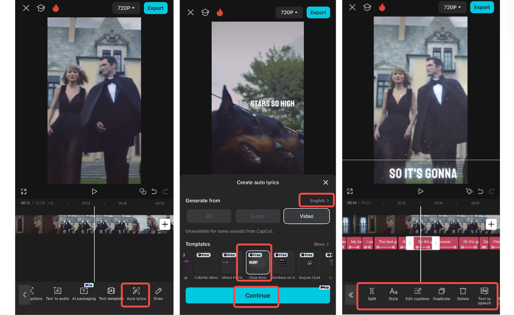Screen dimensions: 514x315
Task: Pick the Rainbow on B template
Action: [x=284, y=265]
